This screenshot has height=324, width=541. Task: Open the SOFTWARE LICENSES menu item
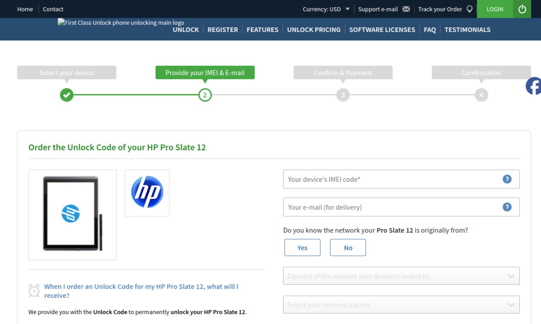pyautogui.click(x=382, y=30)
